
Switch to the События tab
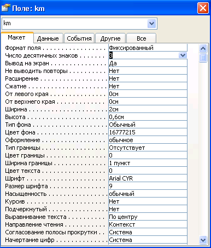click(79, 38)
